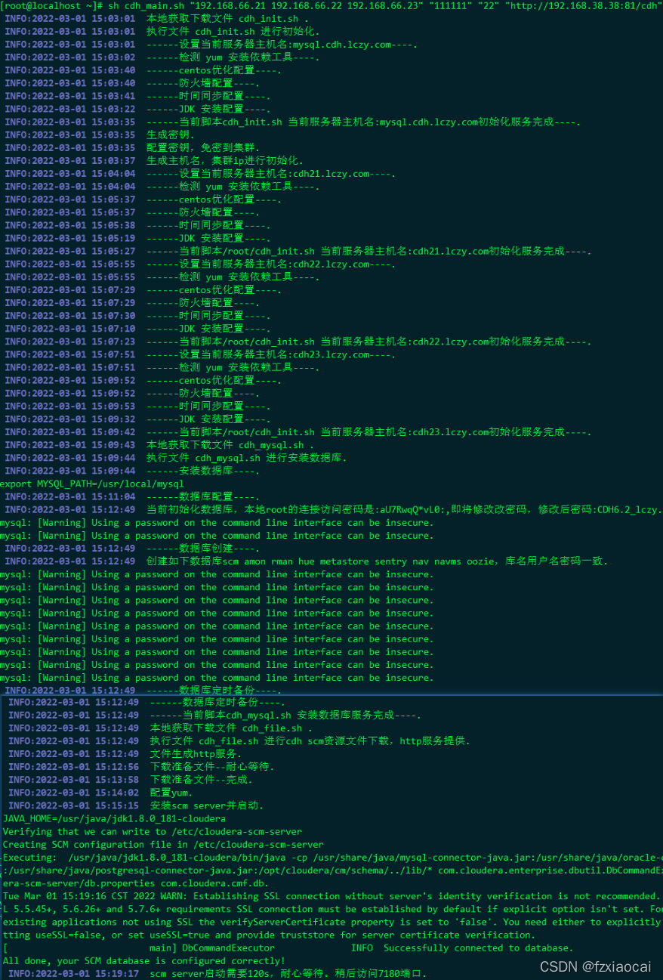Click the 'Creating SCM configuration file' line
This screenshot has height=980, width=663.
163,844
